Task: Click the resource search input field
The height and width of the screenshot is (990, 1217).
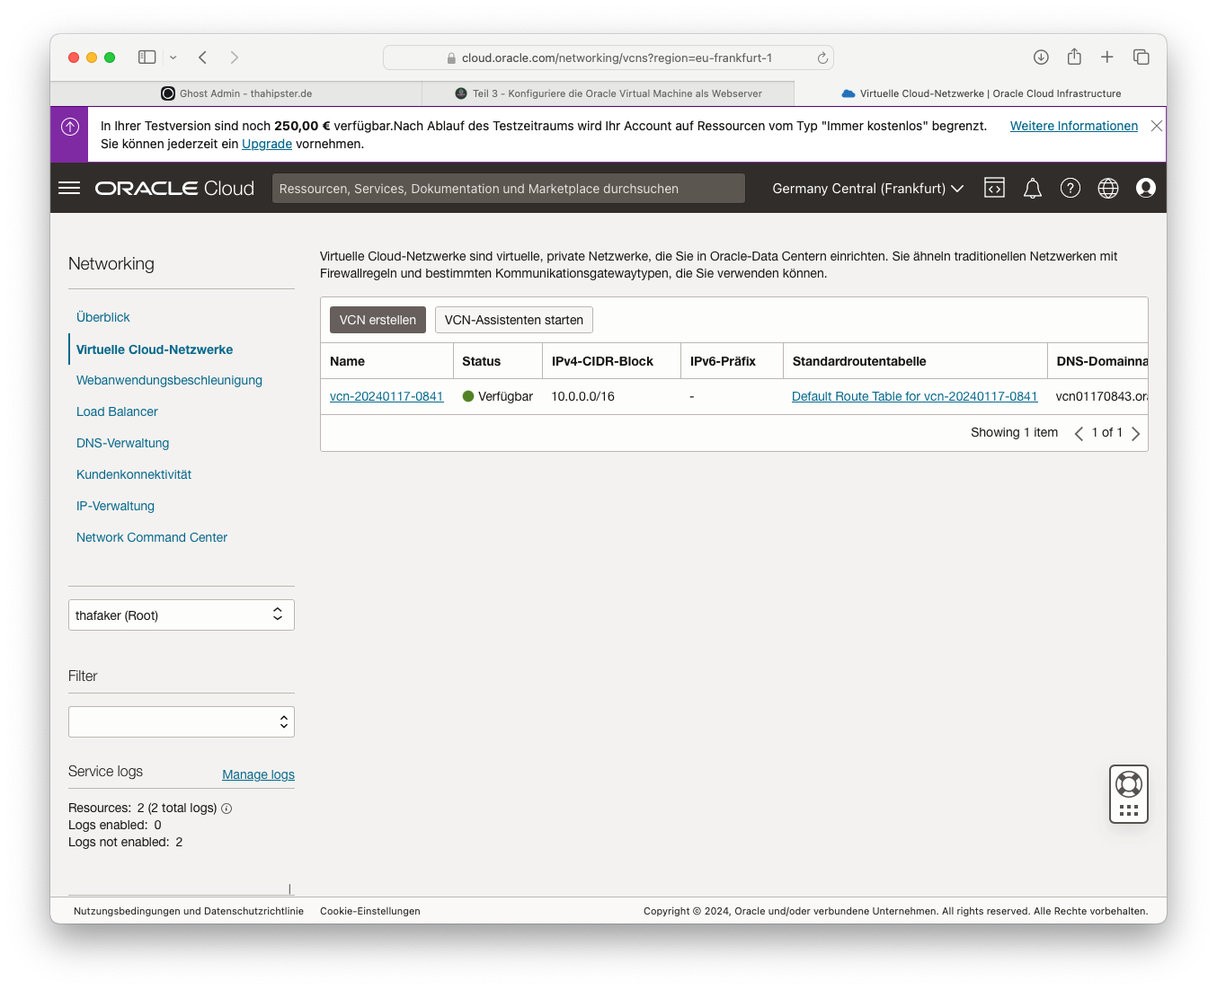Action: (509, 188)
